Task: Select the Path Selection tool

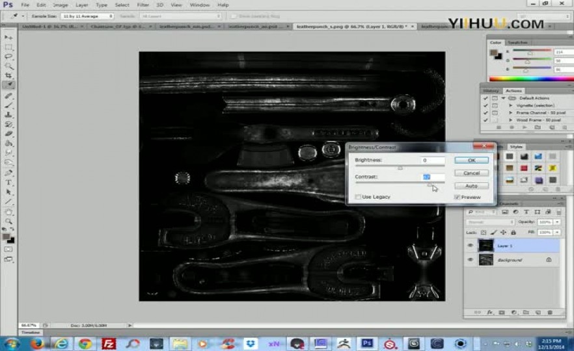Action: 8,192
